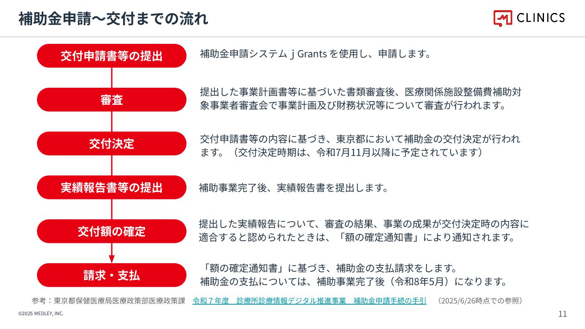Click the CLINICS brand text
This screenshot has width=585, height=329.
coord(541,17)
